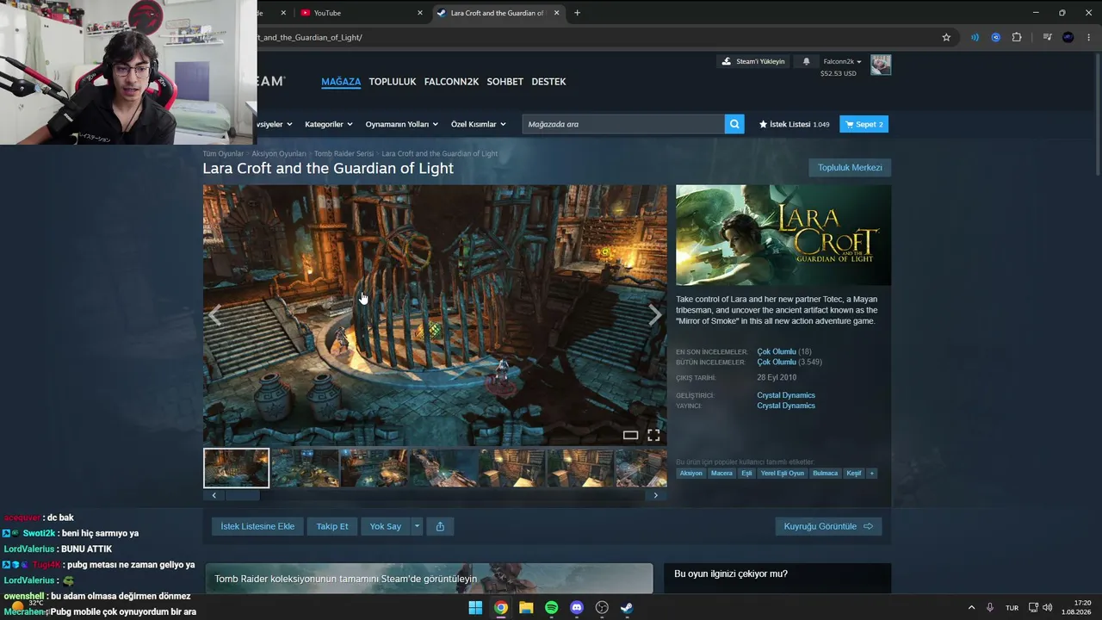
Task: Open the Chrome extensions puzzle icon
Action: [x=1017, y=37]
